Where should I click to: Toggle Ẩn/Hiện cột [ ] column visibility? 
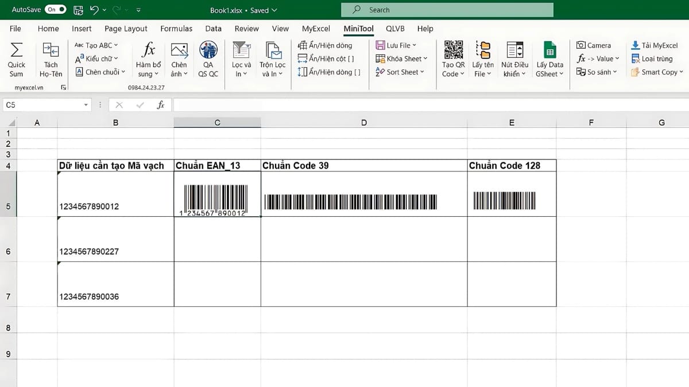point(326,58)
